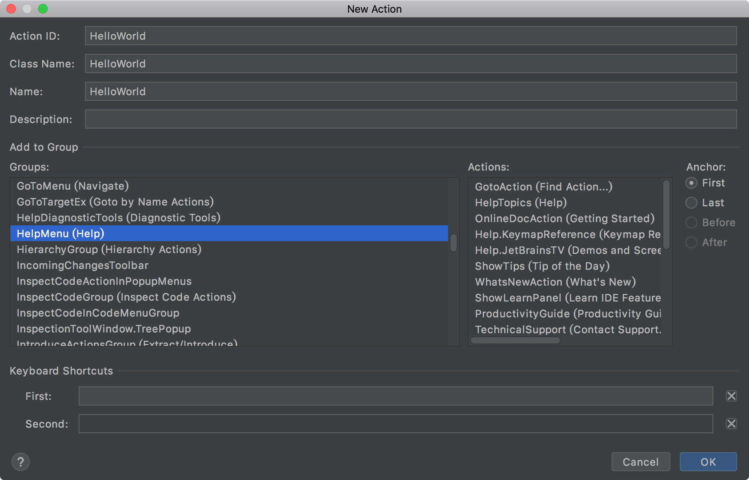Select the First anchor radio button
This screenshot has height=480, width=749.
click(x=691, y=183)
